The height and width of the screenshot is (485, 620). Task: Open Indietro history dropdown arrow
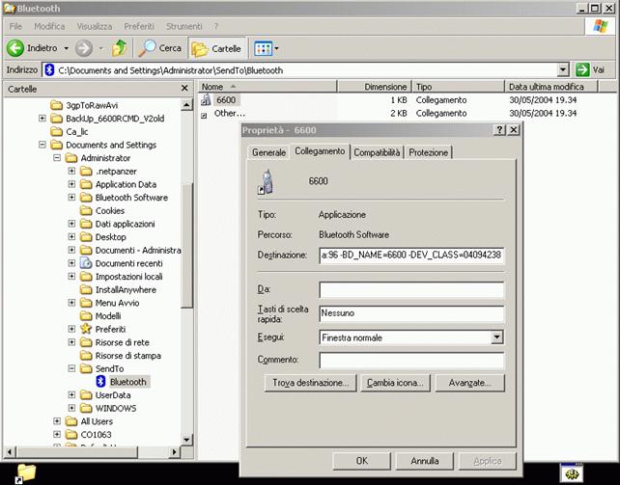coord(67,48)
